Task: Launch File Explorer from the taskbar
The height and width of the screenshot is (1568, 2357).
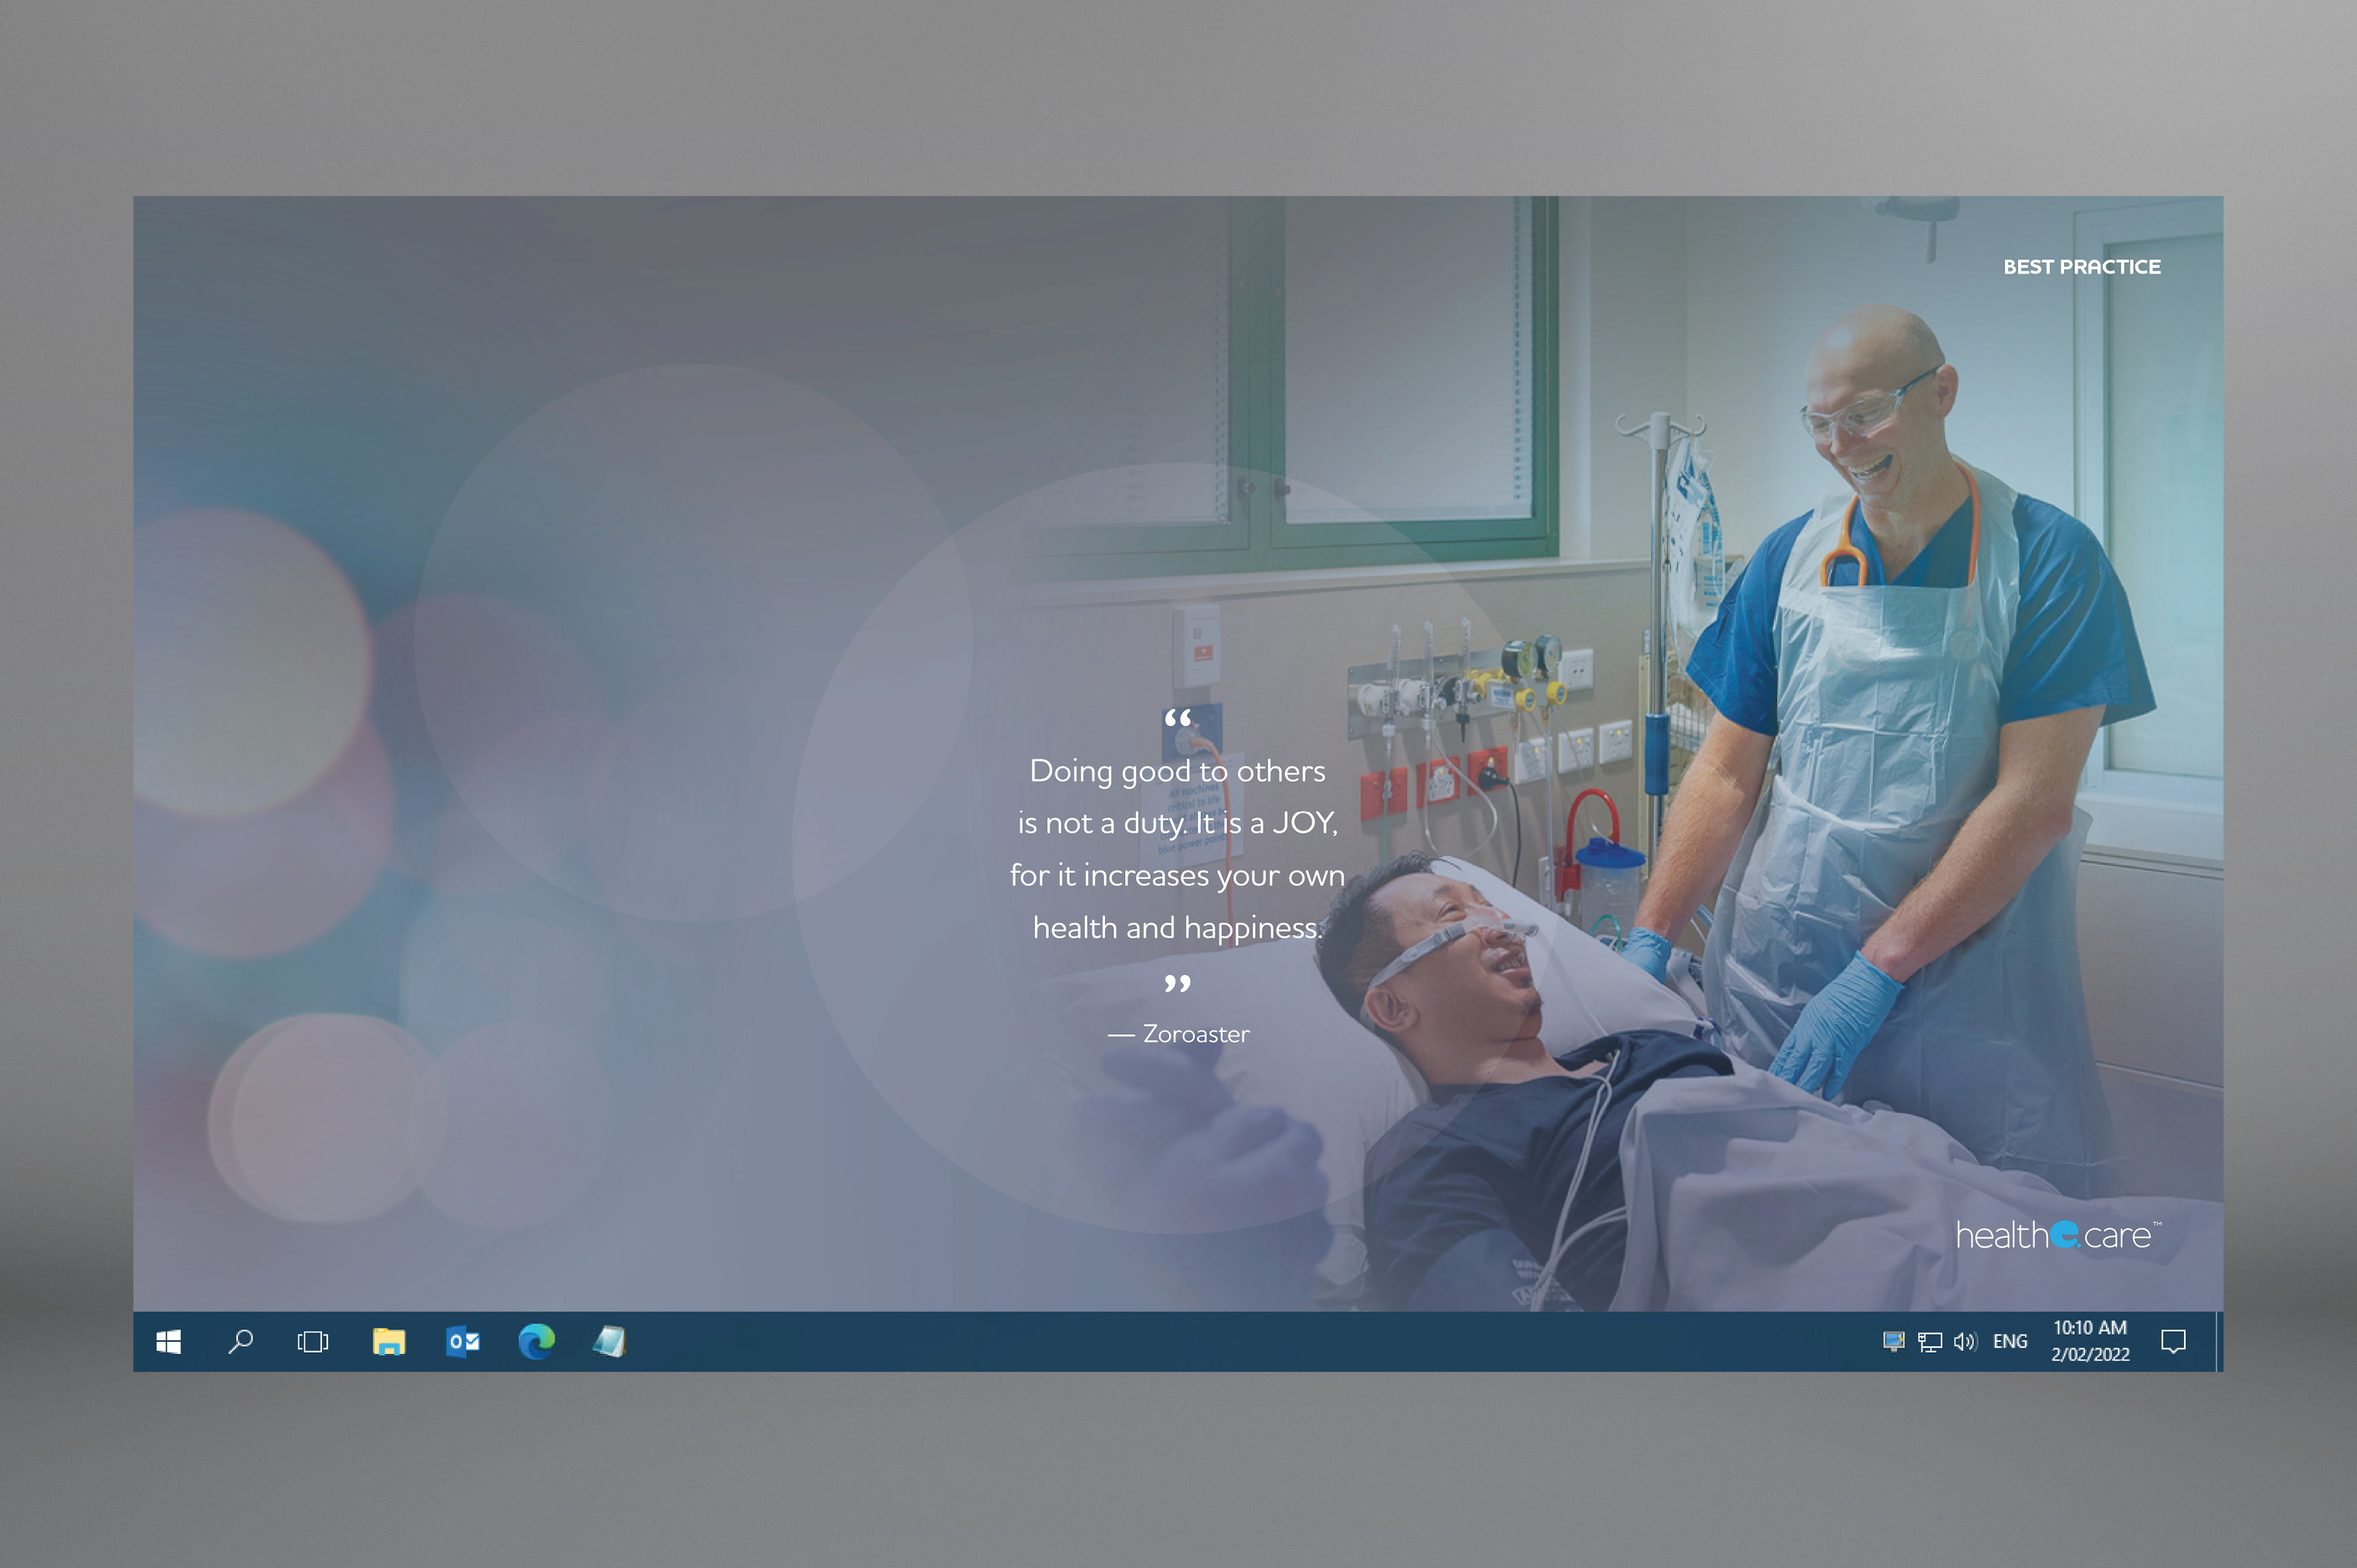Action: 388,1341
